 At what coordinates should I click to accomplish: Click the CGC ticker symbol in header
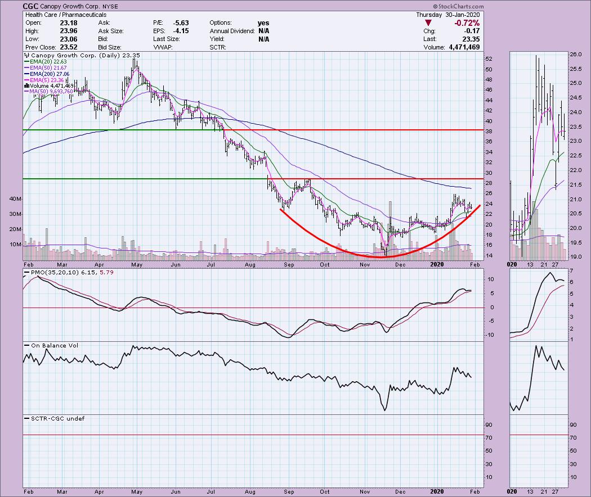(30, 6)
